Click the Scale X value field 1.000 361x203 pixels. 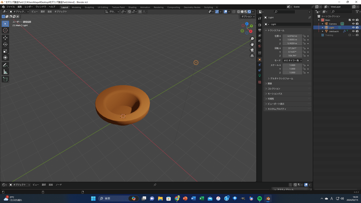click(x=292, y=65)
